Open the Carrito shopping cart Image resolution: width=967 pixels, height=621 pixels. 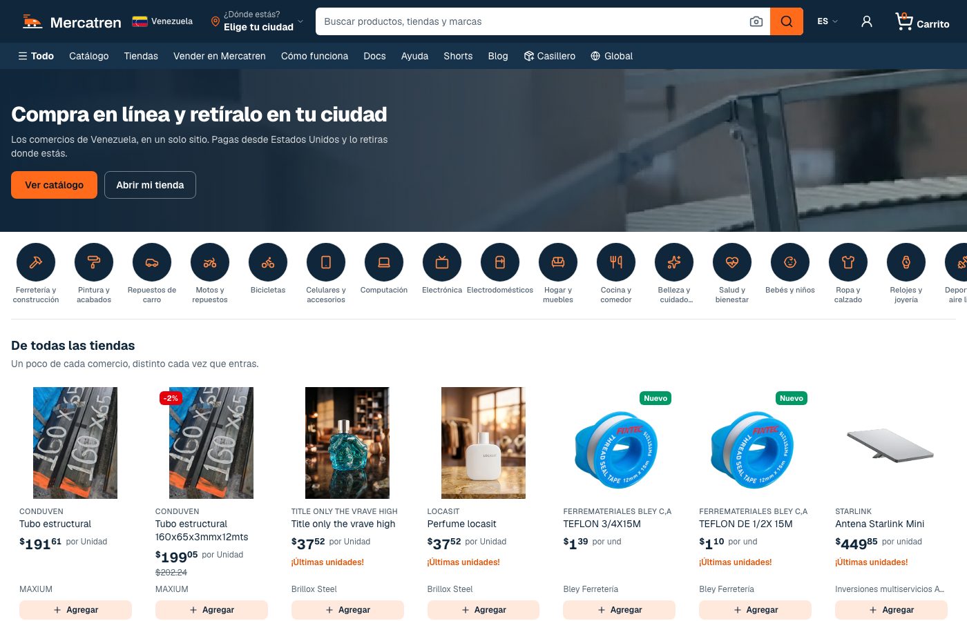pyautogui.click(x=922, y=22)
